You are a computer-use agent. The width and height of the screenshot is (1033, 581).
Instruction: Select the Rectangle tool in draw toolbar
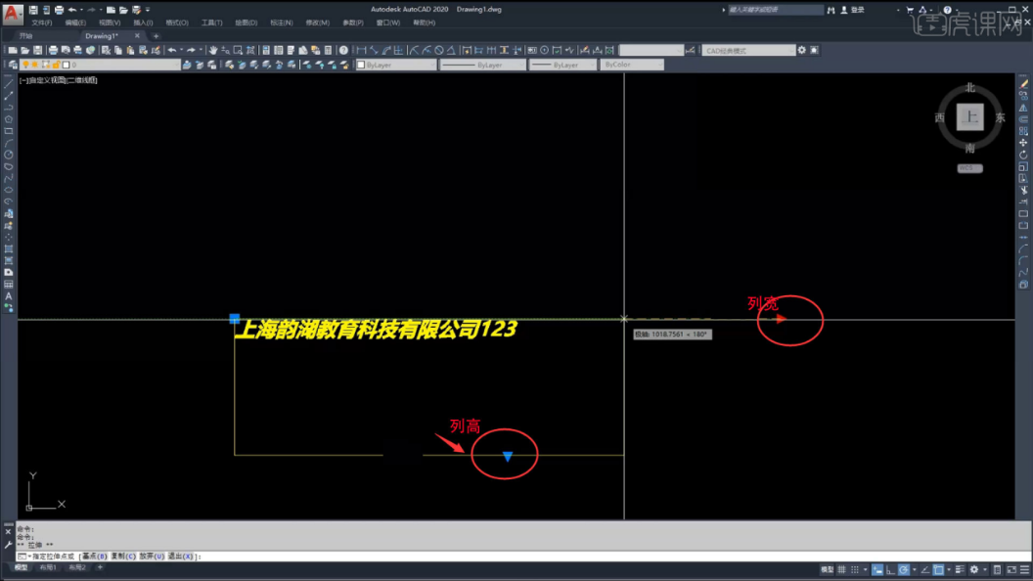pos(9,131)
